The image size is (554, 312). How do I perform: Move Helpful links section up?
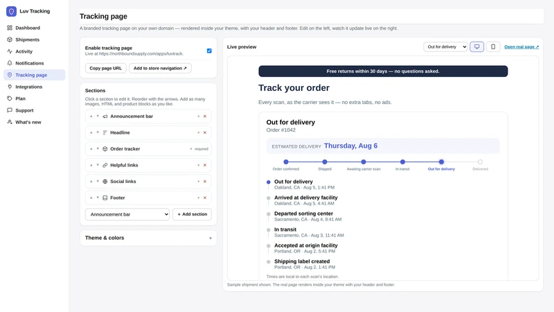(91, 165)
